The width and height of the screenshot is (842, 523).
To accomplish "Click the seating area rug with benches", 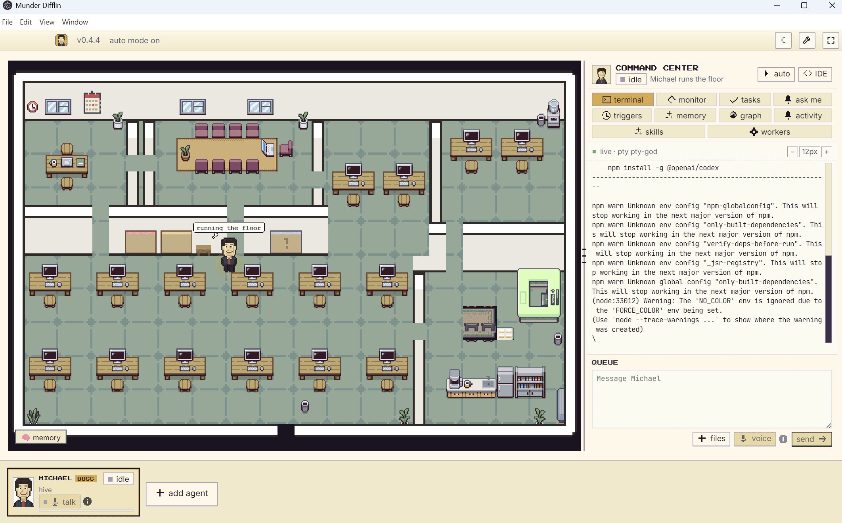I will point(479,323).
